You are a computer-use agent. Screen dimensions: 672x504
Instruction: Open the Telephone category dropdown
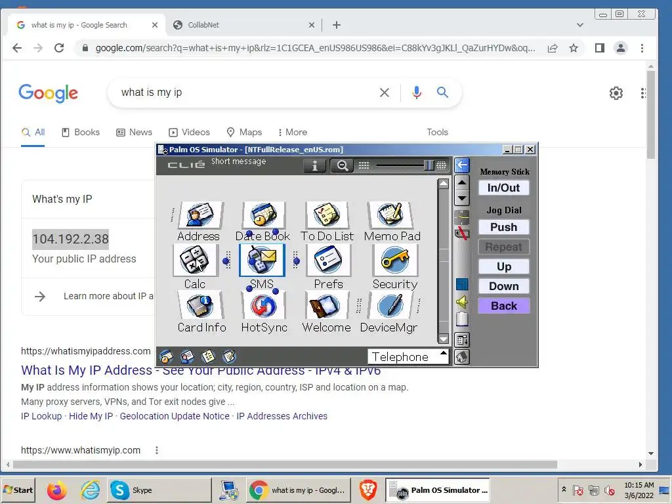tap(408, 356)
